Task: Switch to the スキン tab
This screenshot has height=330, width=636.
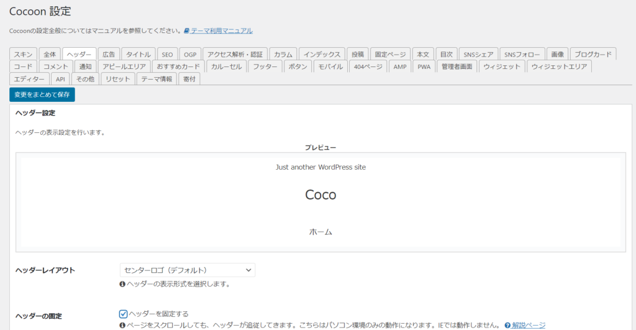Action: [24, 54]
